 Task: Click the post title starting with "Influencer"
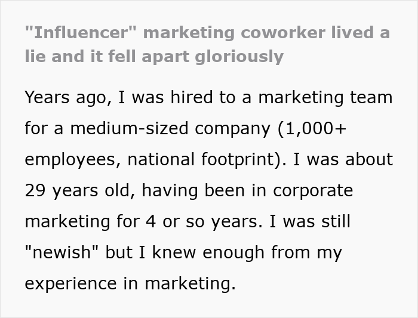(207, 33)
